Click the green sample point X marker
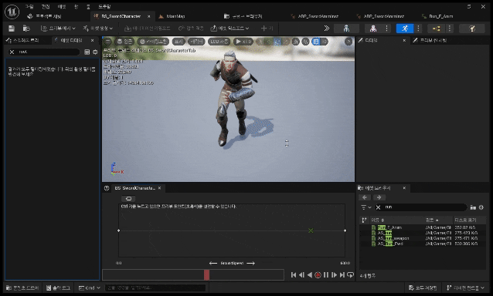Image resolution: width=493 pixels, height=296 pixels. click(x=311, y=230)
